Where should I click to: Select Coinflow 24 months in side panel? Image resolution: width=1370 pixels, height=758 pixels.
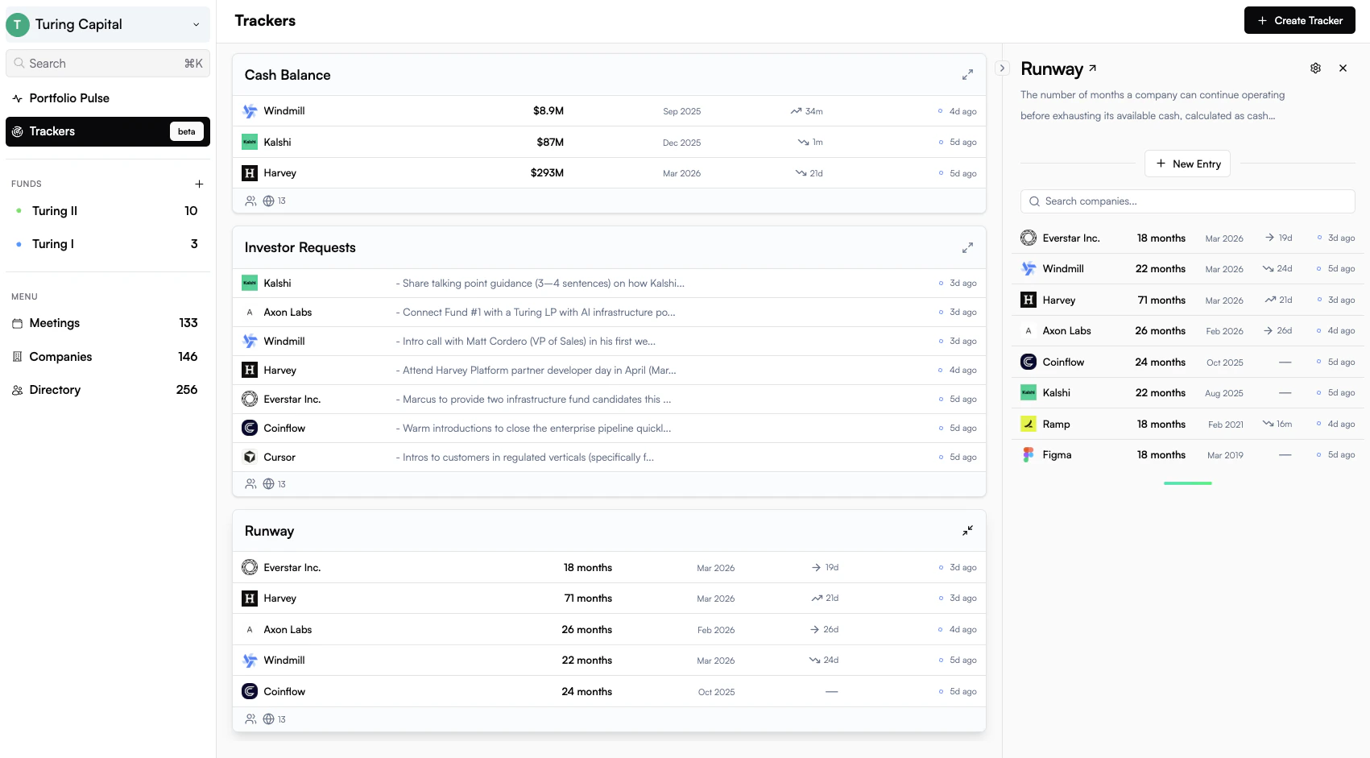click(x=1188, y=362)
